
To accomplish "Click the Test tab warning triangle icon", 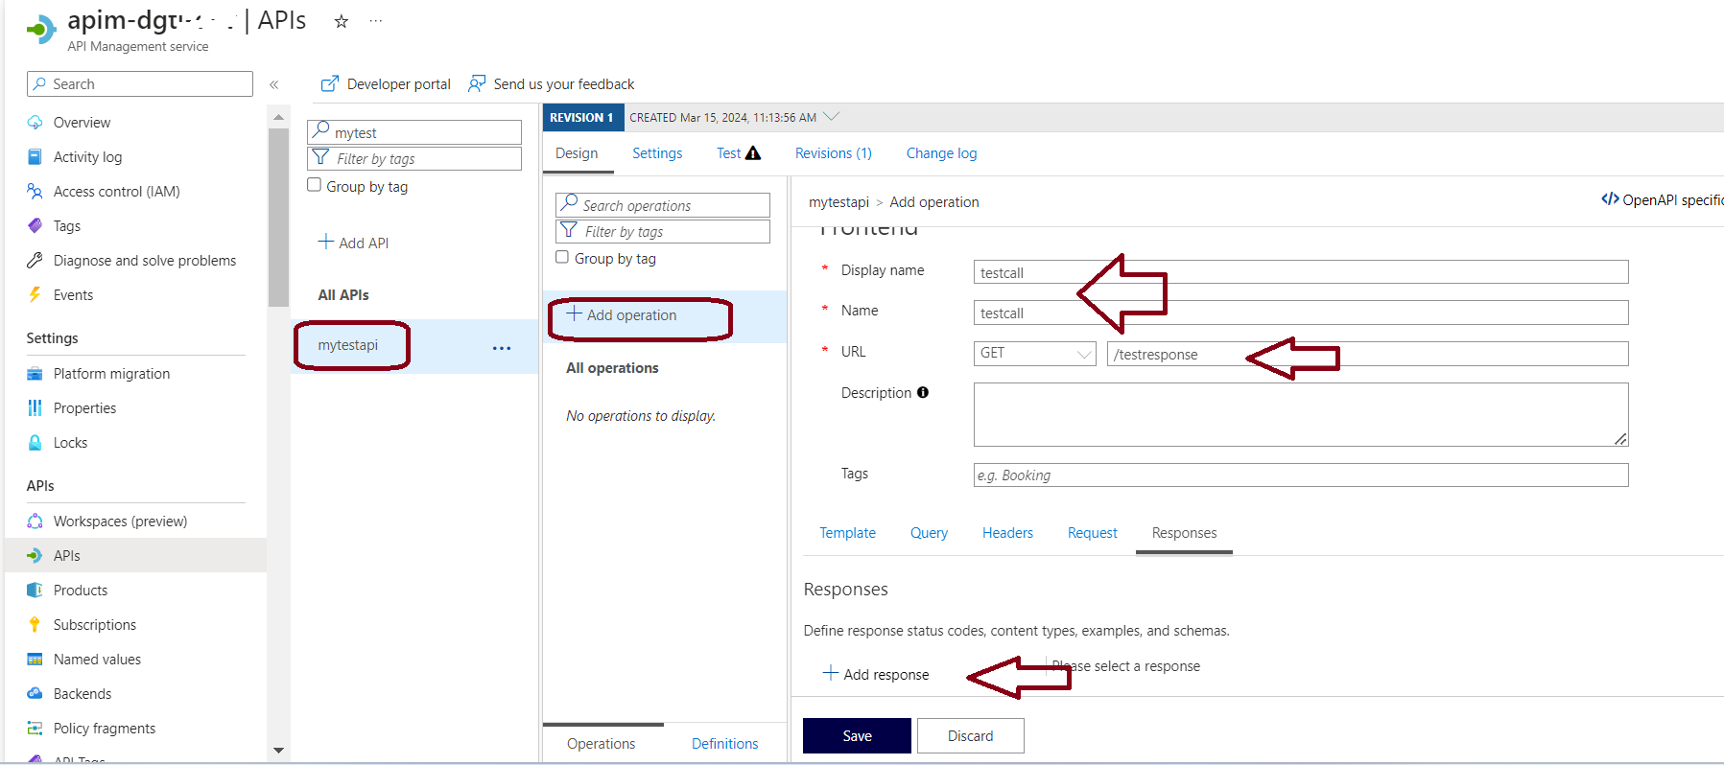I will pos(753,153).
